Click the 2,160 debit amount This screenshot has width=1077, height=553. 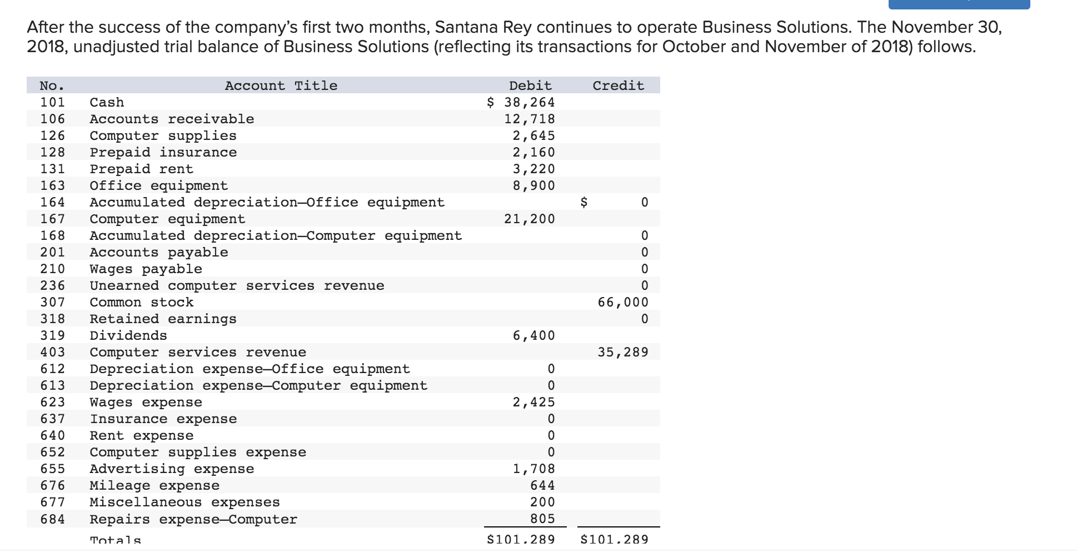tap(533, 152)
